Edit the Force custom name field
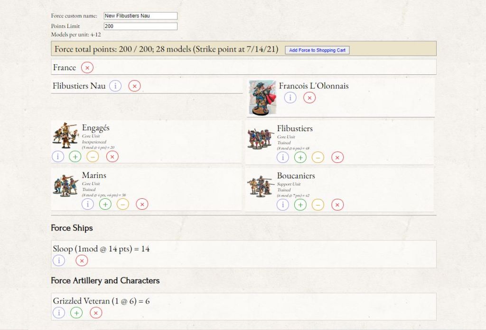 [x=140, y=16]
